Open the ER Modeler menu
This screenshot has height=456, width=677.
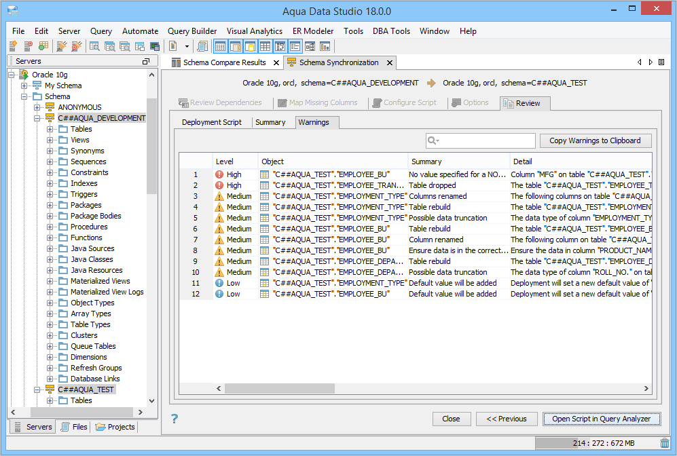click(x=313, y=31)
